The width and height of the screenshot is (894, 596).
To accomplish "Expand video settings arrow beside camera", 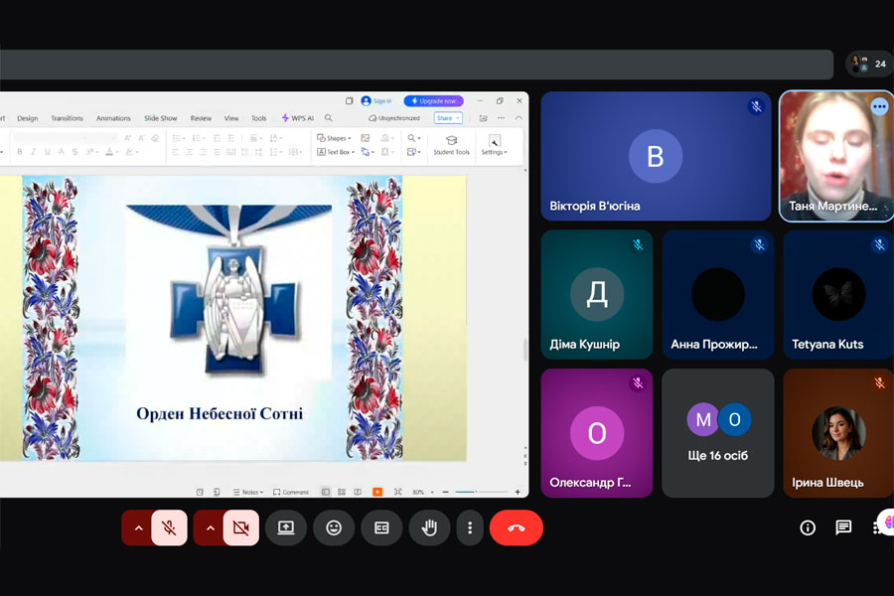I will pyautogui.click(x=210, y=527).
